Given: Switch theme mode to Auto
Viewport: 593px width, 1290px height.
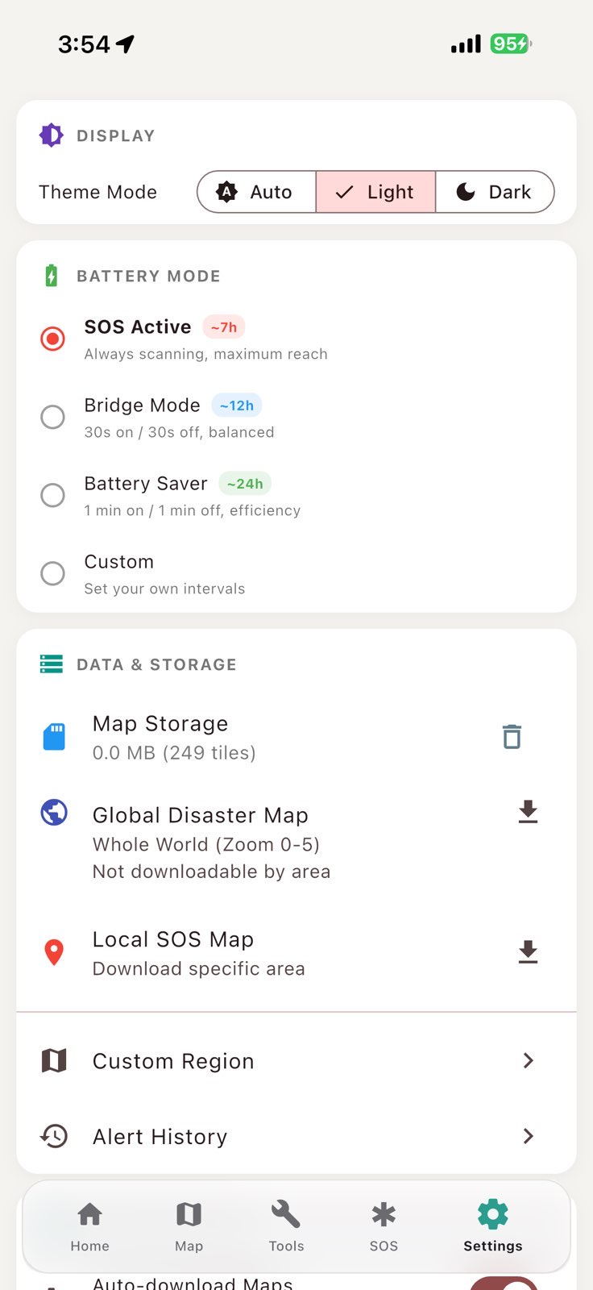Looking at the screenshot, I should (256, 192).
